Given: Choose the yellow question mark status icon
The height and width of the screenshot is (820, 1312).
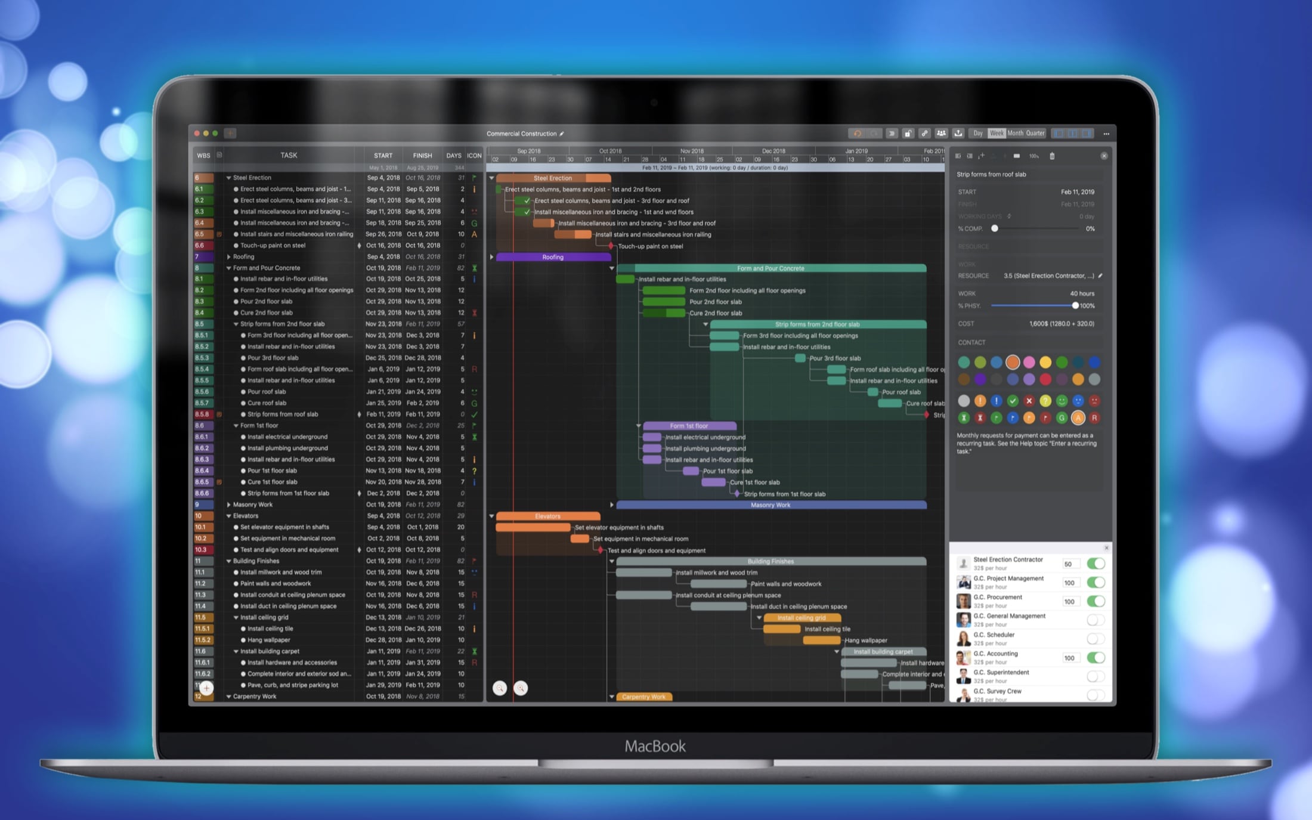Looking at the screenshot, I should pos(1045,401).
